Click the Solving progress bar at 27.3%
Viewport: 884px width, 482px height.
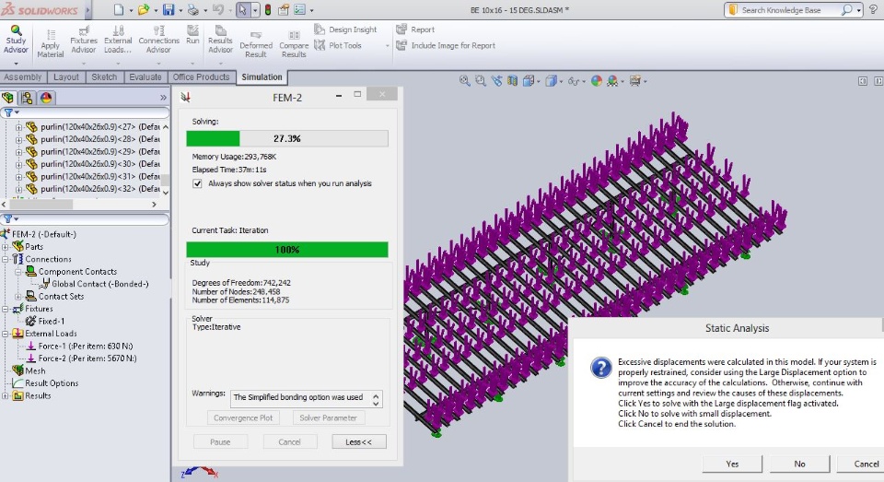point(287,138)
